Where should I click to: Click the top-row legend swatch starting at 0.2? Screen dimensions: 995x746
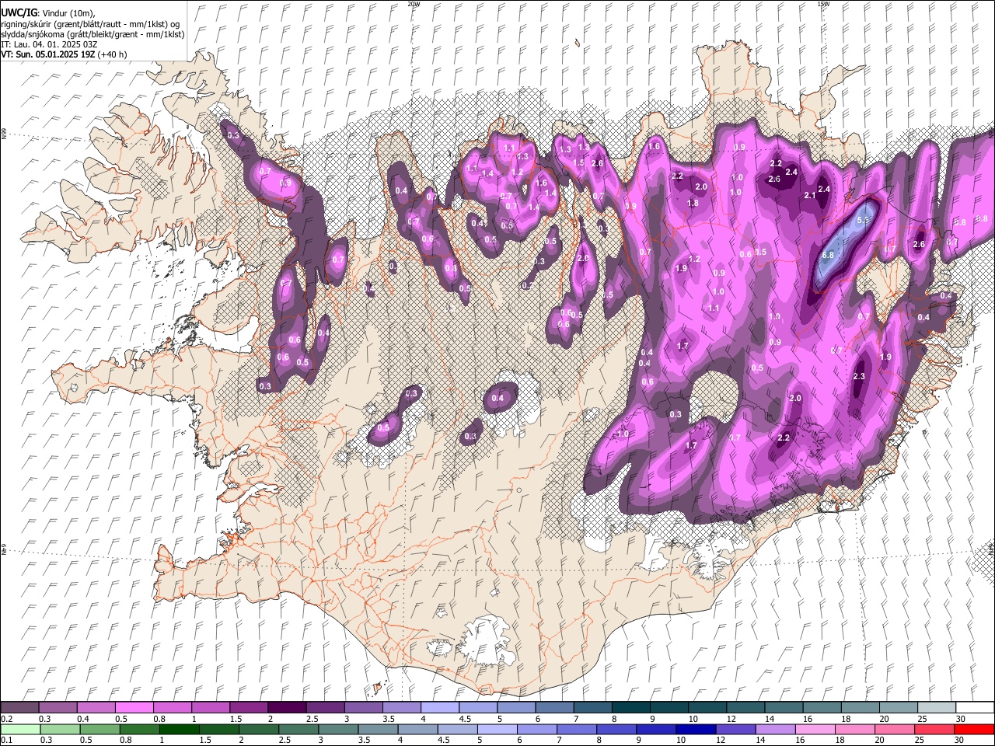(x=19, y=708)
